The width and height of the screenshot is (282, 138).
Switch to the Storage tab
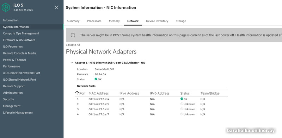coord(181,21)
